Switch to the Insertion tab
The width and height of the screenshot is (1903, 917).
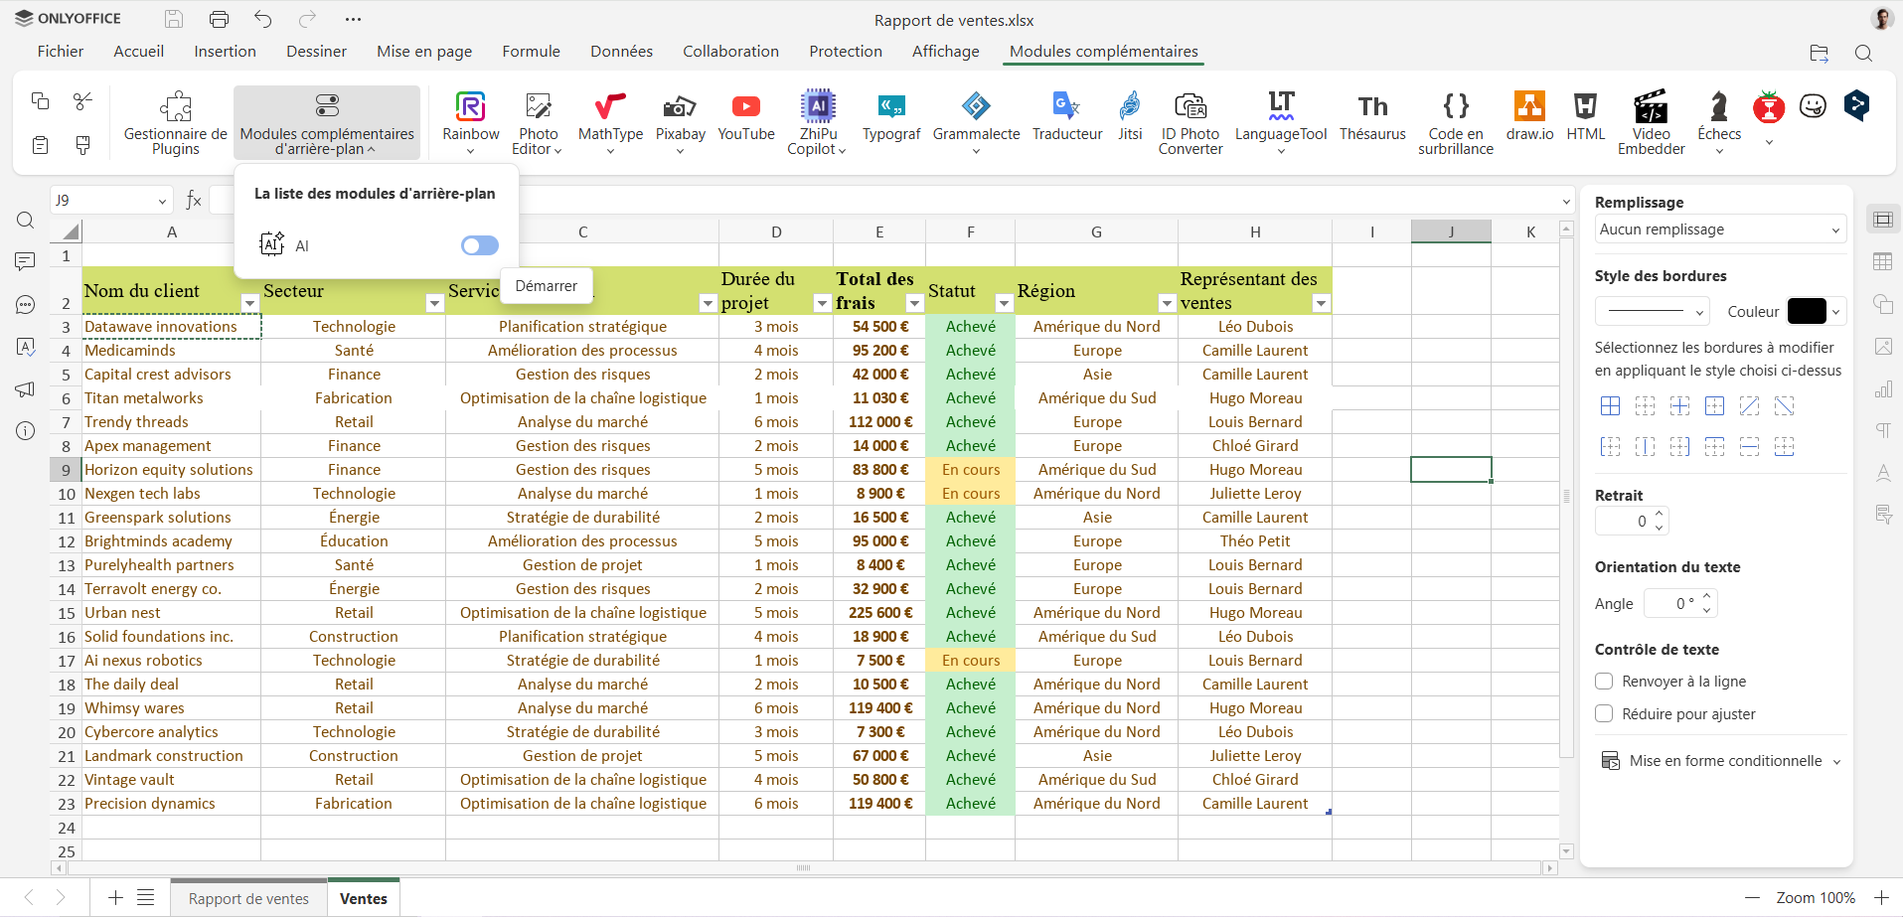tap(225, 52)
